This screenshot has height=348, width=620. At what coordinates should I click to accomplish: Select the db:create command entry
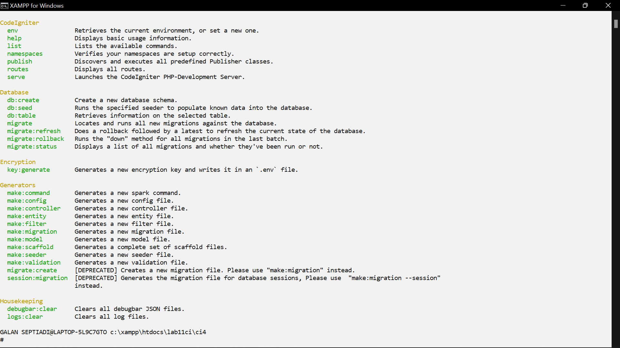tap(23, 100)
